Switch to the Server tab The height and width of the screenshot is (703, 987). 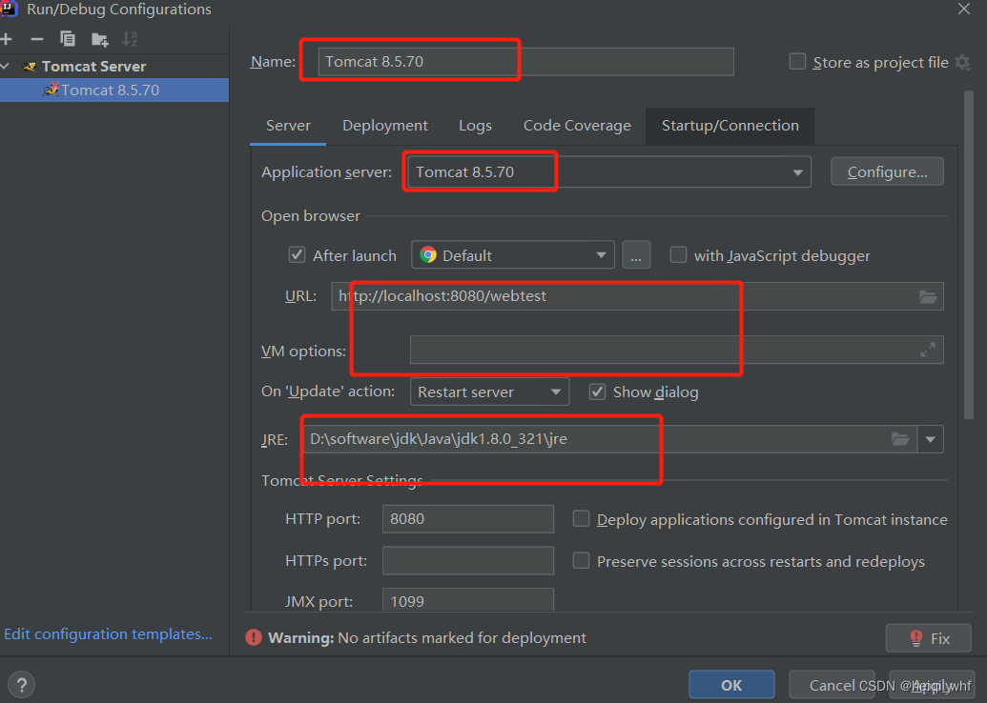point(288,126)
